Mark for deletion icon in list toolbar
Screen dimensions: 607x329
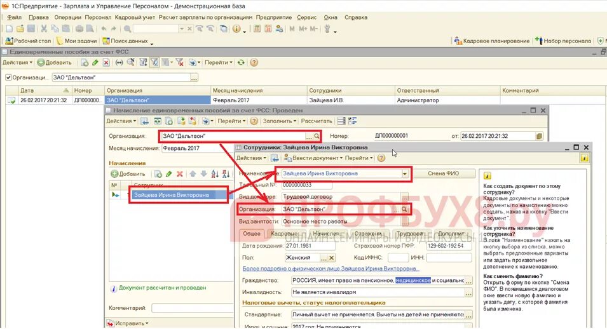point(106,62)
